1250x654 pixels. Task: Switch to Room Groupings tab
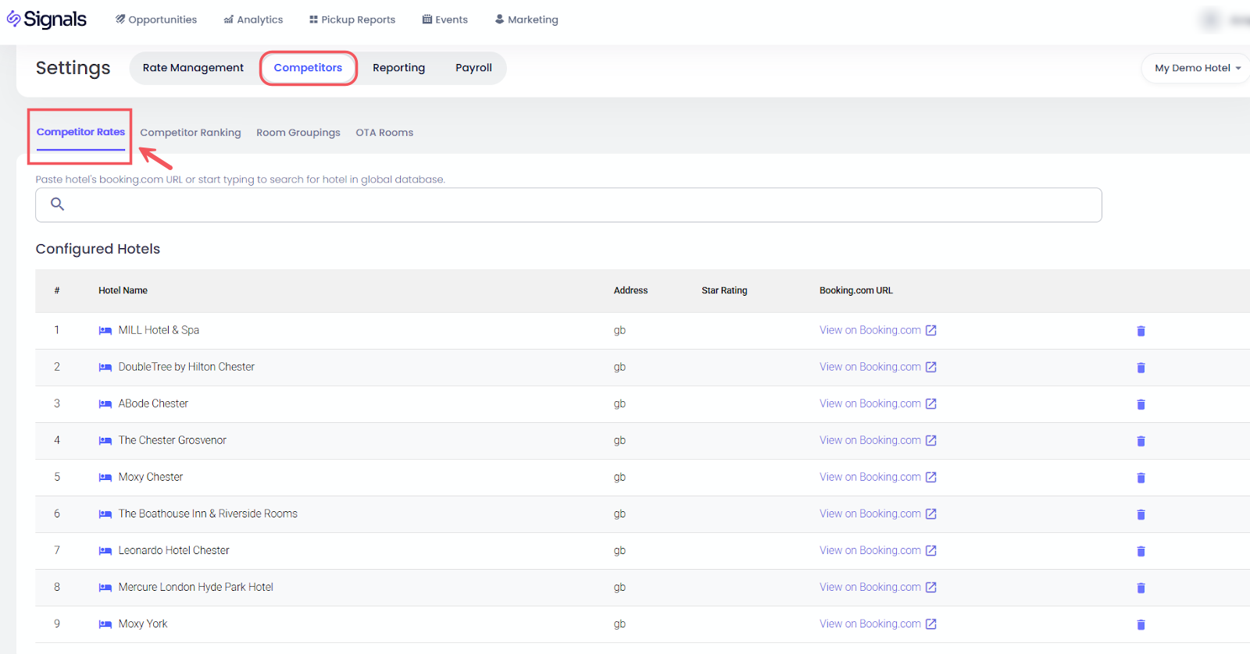point(298,133)
